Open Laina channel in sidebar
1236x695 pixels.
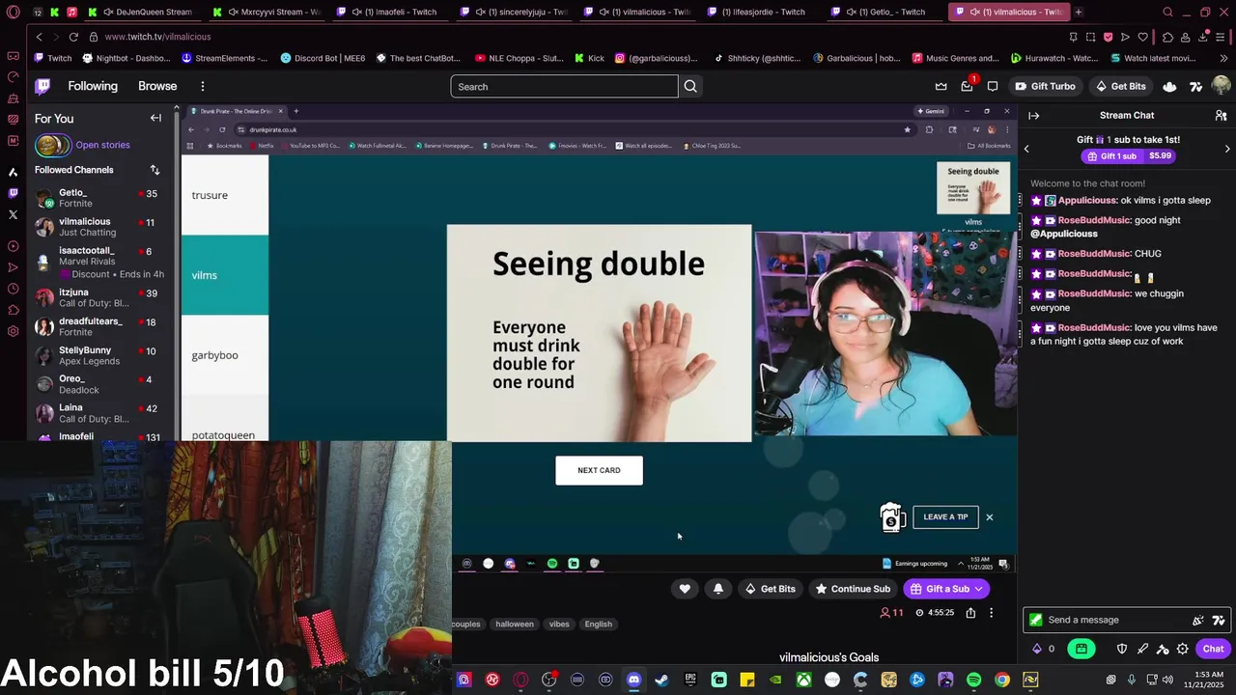point(101,413)
